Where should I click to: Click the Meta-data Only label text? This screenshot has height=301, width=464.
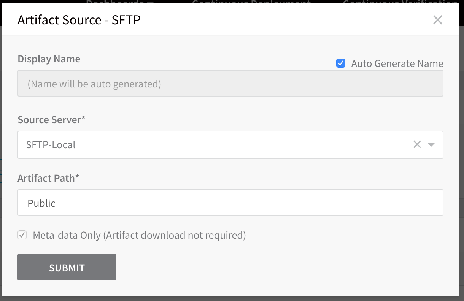point(140,235)
